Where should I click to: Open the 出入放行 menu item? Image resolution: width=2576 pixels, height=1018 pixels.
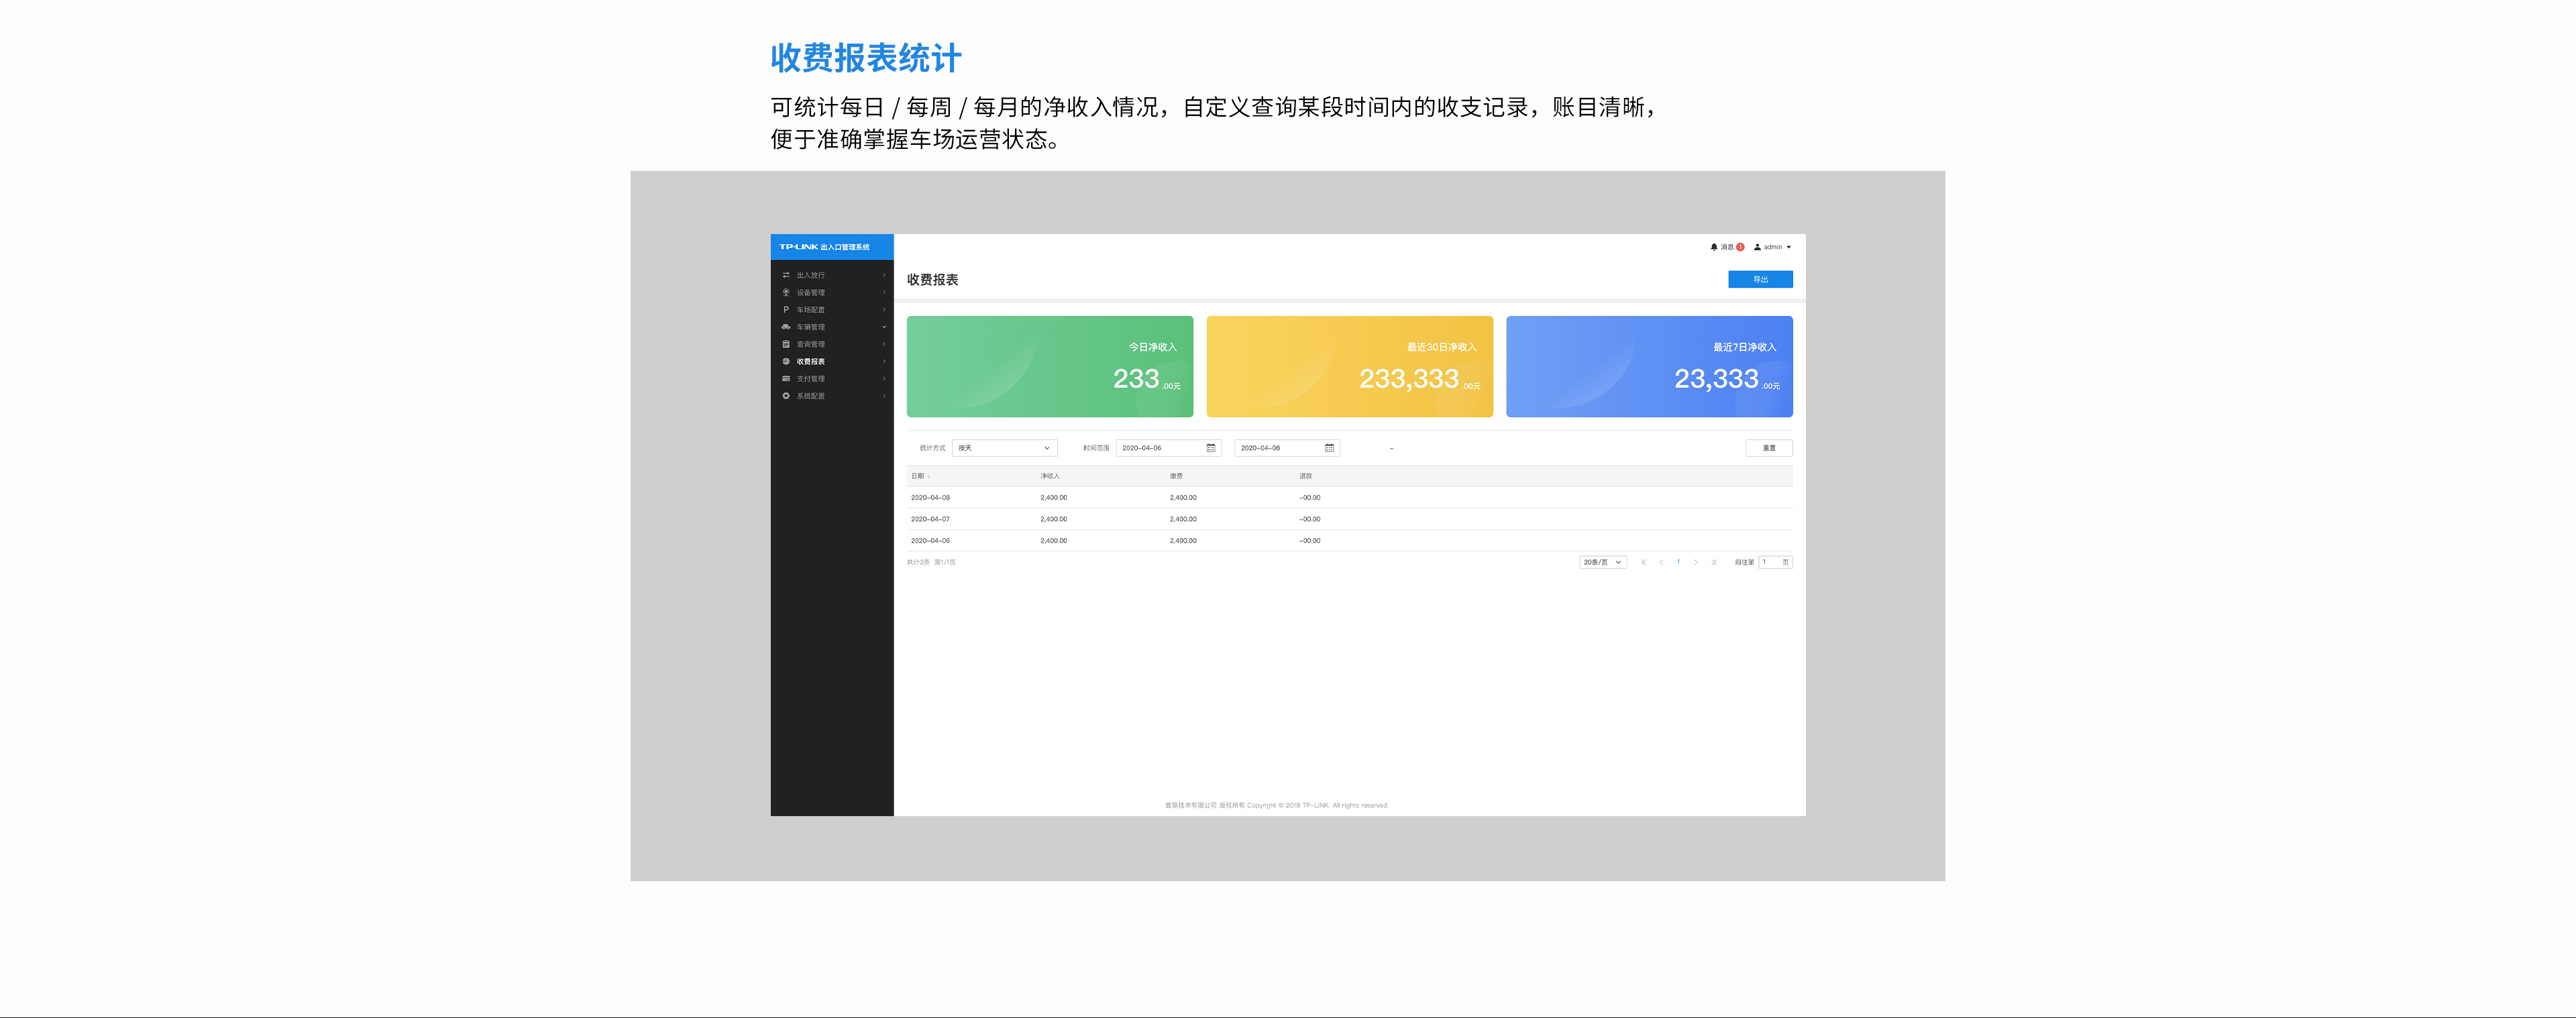pos(832,275)
